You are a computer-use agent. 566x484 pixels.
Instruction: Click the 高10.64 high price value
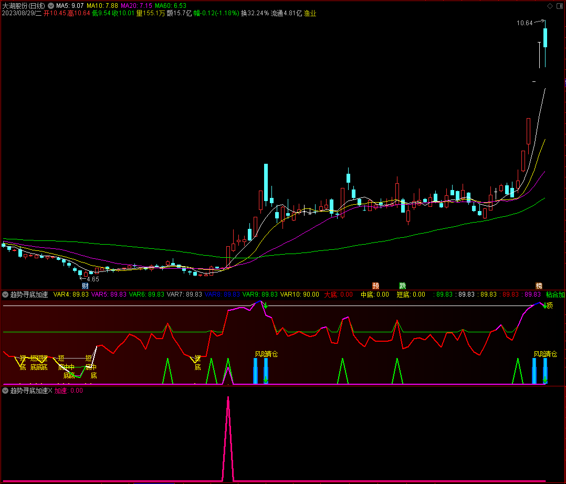[79, 13]
